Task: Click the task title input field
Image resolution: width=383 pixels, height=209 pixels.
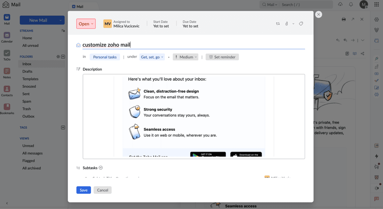Action: (x=139, y=45)
